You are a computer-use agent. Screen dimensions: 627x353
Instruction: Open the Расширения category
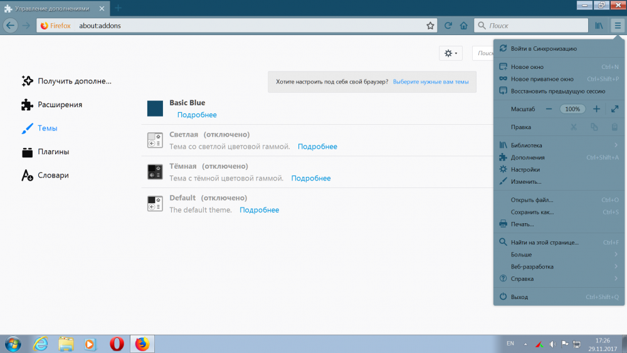pos(52,105)
